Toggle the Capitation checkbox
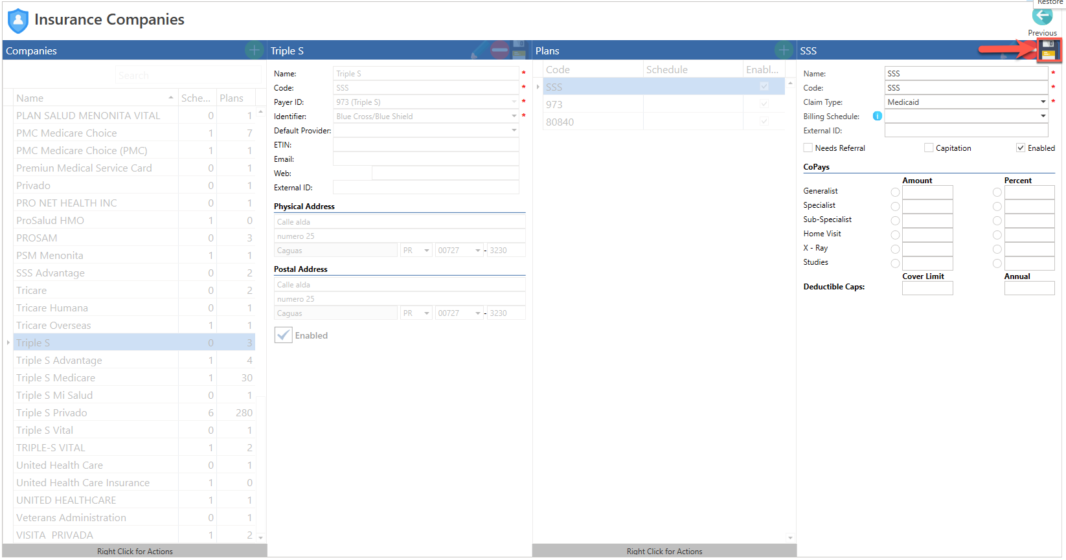This screenshot has width=1066, height=560. (x=929, y=148)
